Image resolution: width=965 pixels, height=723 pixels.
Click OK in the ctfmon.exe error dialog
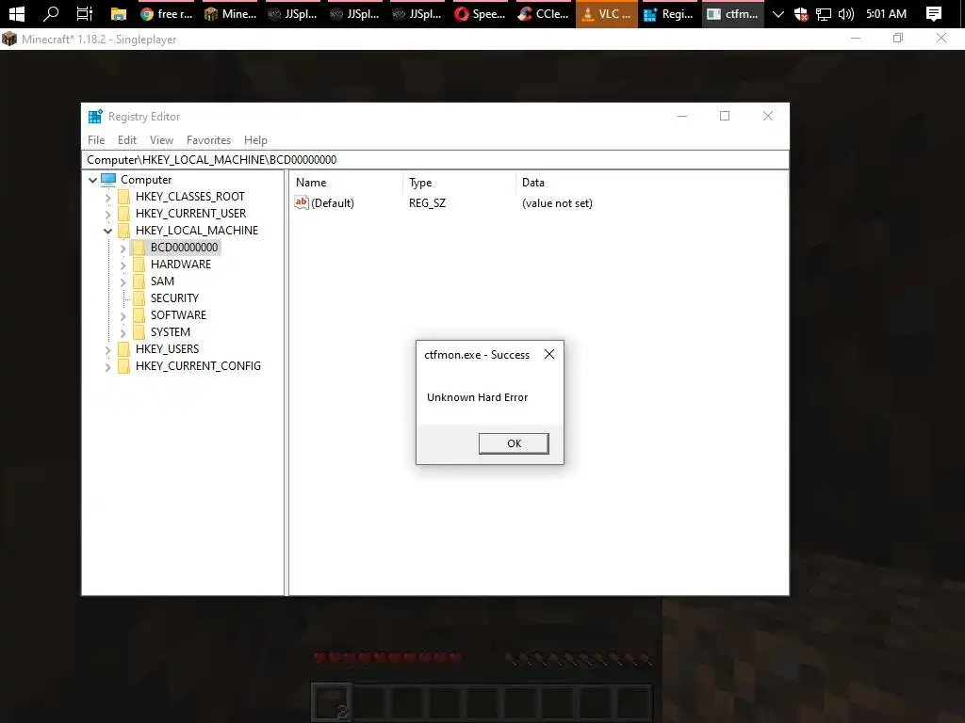[x=514, y=443]
